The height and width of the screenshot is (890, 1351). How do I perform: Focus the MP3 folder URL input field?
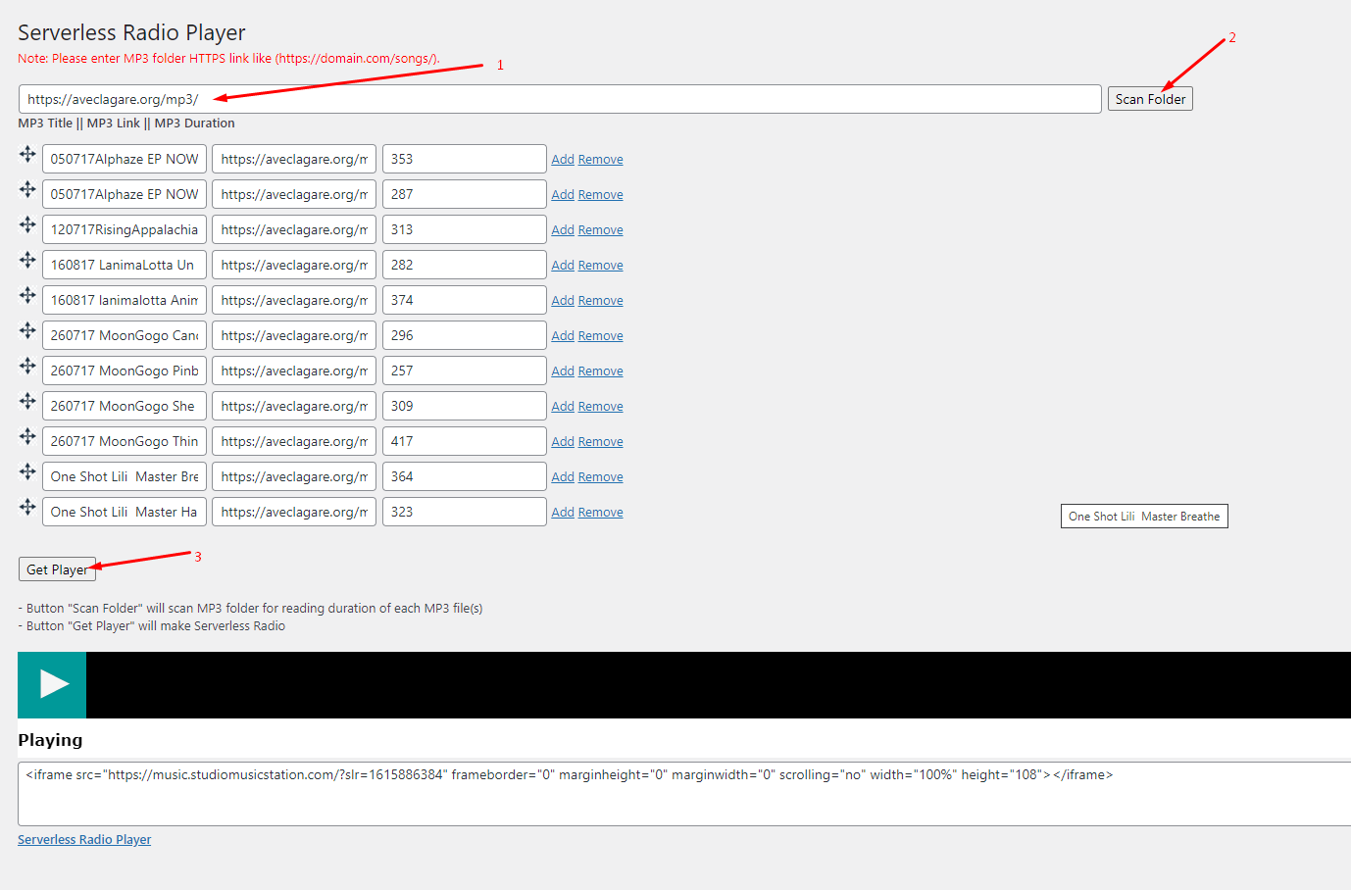click(559, 99)
